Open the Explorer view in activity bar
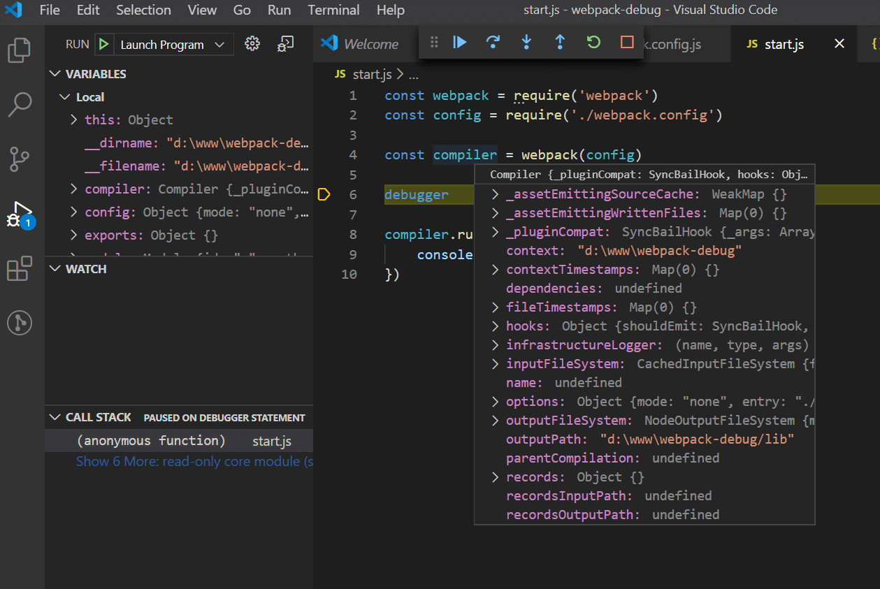 (20, 50)
